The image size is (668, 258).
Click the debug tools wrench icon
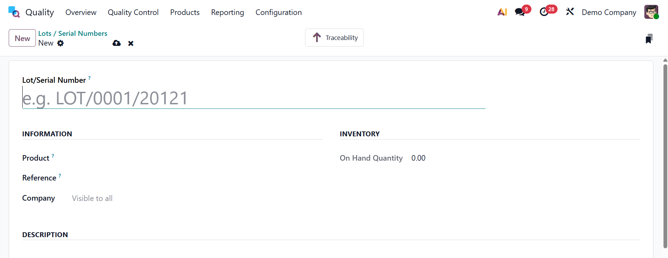tap(570, 12)
